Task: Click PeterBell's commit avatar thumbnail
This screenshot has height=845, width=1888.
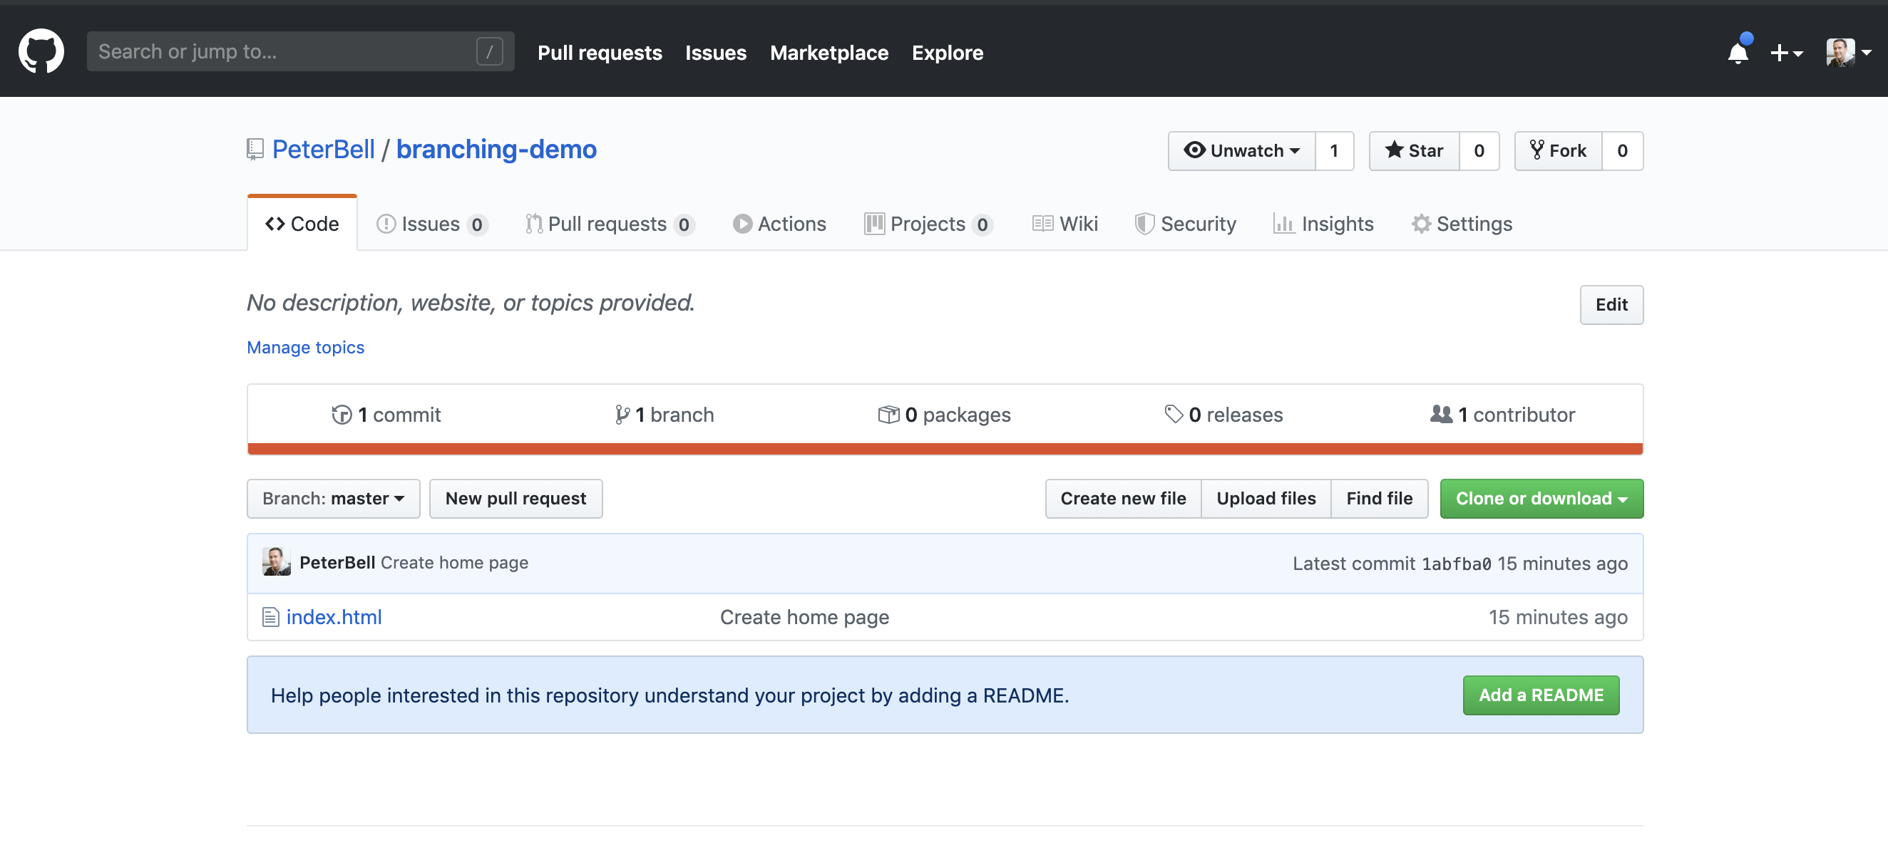Action: coord(277,561)
